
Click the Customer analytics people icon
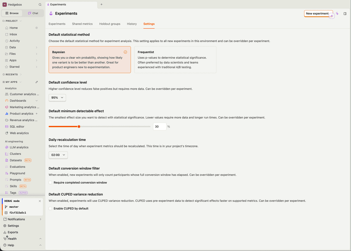click(7, 94)
